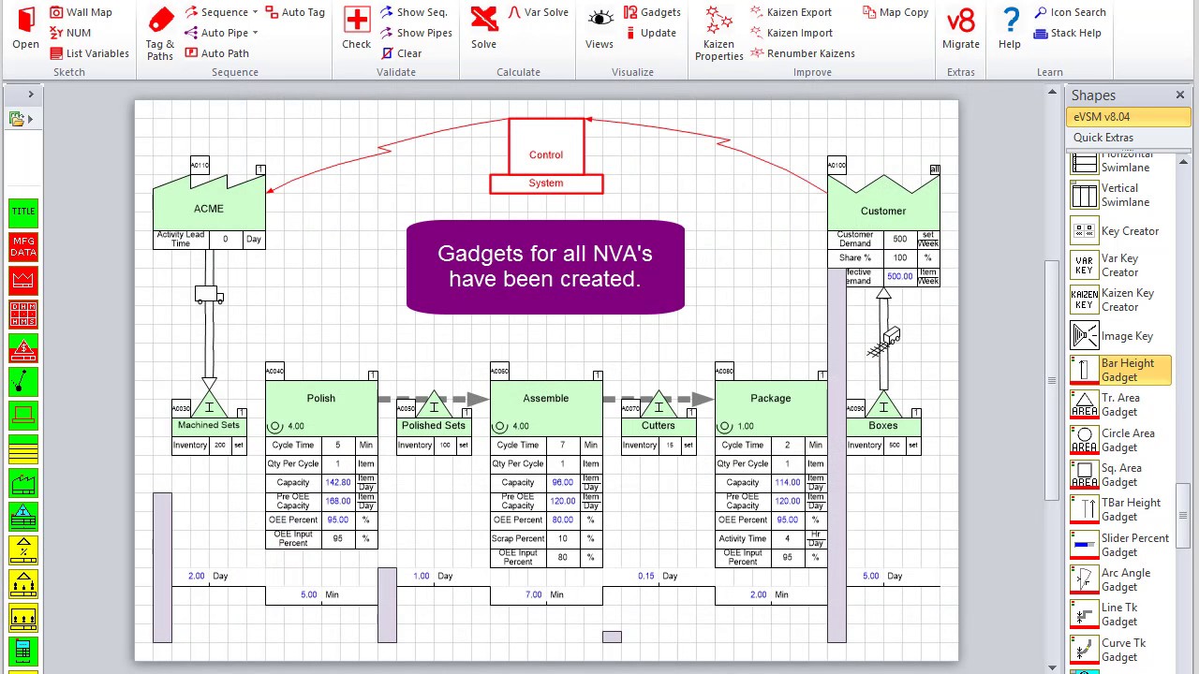This screenshot has height=674, width=1199.
Task: Open the Quick Extras stencil
Action: tap(1128, 138)
